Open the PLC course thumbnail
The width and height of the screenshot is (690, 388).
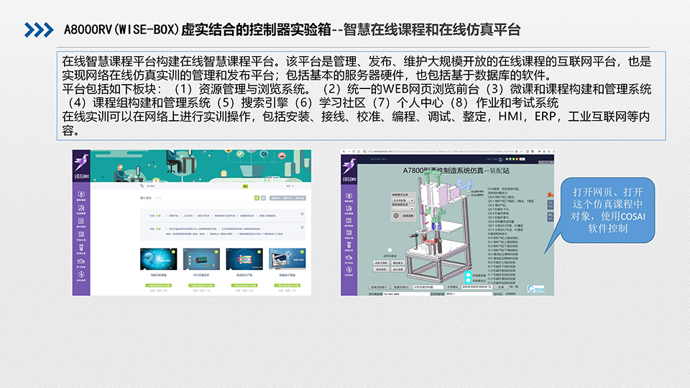(x=201, y=259)
